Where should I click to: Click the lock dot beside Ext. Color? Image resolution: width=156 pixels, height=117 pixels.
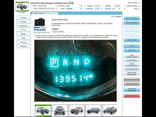tap(57, 6)
